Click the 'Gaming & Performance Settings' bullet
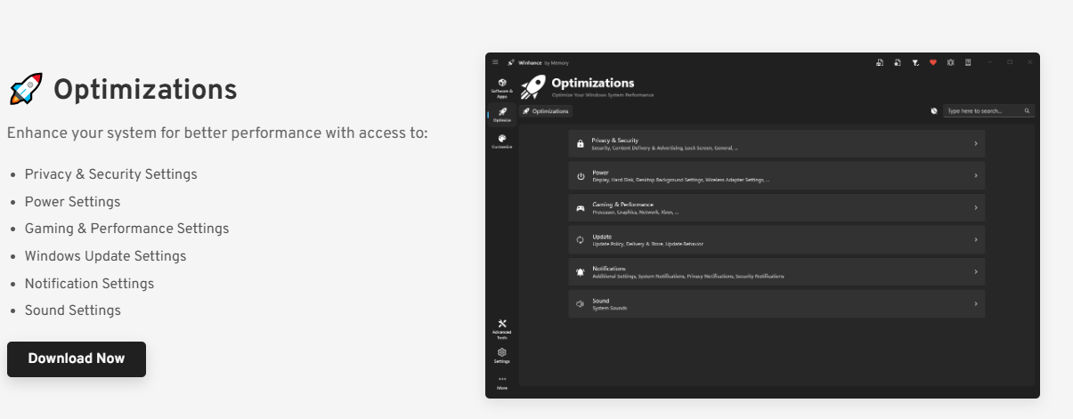 pyautogui.click(x=126, y=229)
